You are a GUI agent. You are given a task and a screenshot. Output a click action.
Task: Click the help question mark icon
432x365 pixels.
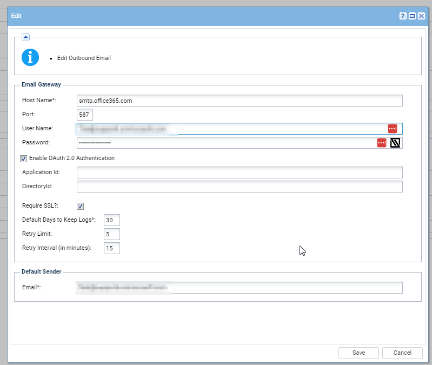coord(403,16)
